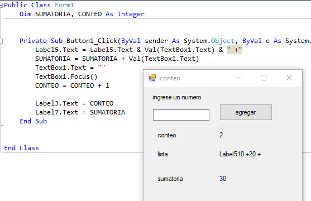
Task: Click the agregar button
Action: (x=246, y=112)
